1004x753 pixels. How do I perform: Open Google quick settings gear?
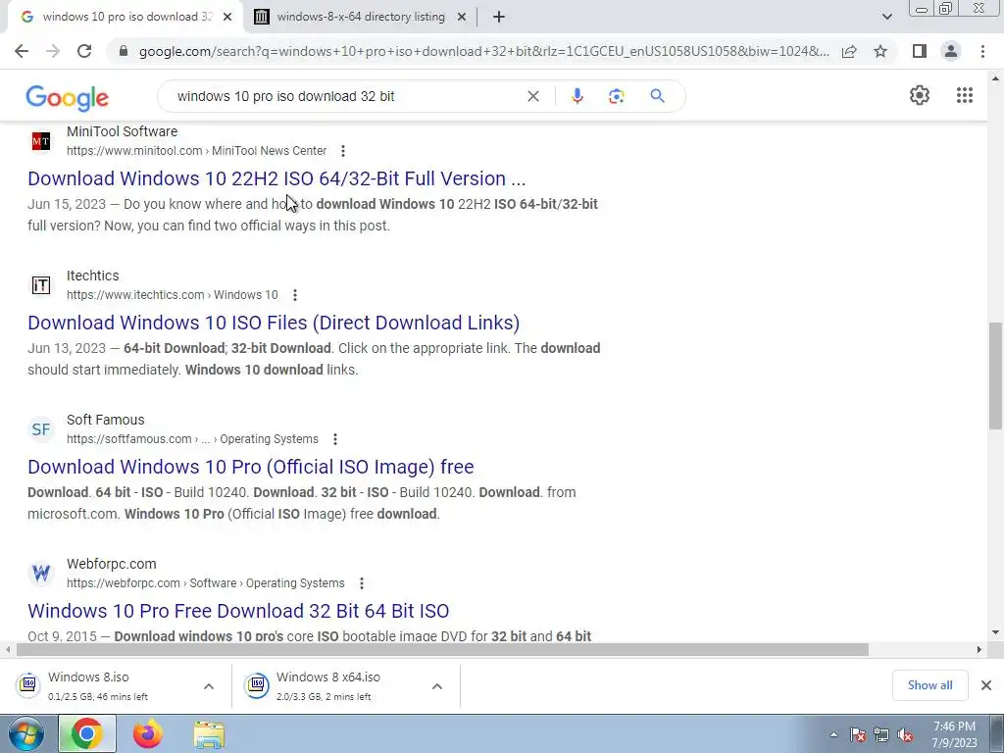pyautogui.click(x=920, y=95)
